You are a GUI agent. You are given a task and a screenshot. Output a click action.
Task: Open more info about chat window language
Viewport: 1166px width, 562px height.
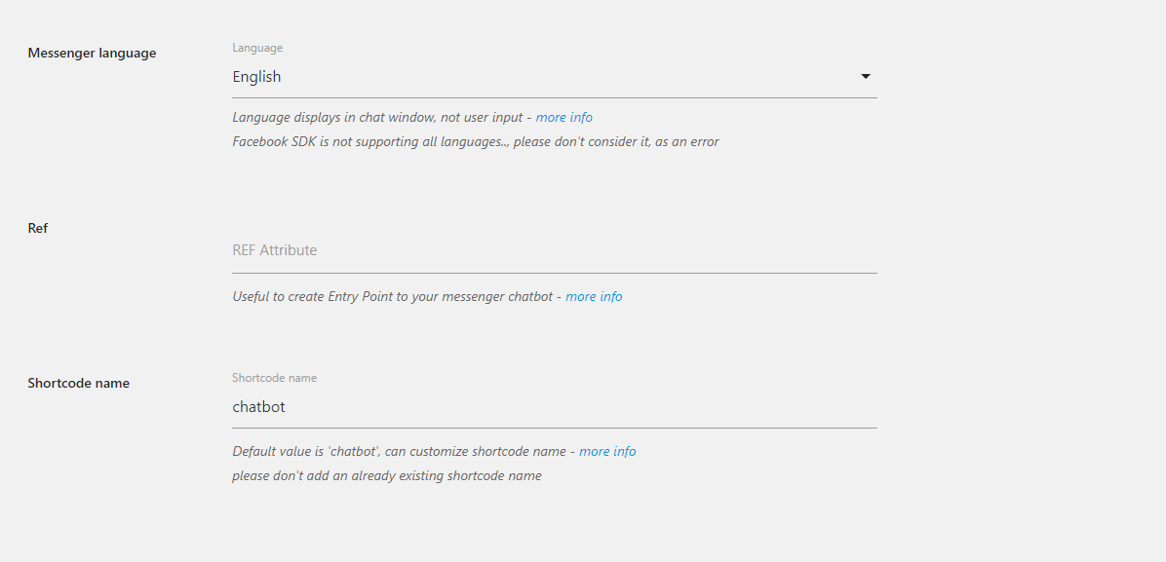pos(564,118)
